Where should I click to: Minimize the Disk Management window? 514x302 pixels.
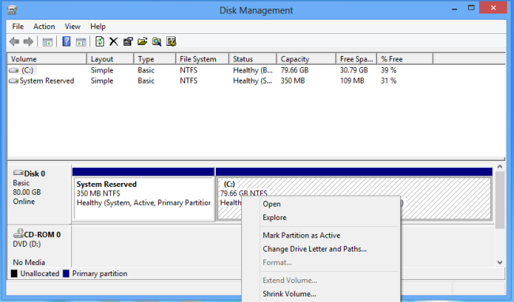point(455,9)
